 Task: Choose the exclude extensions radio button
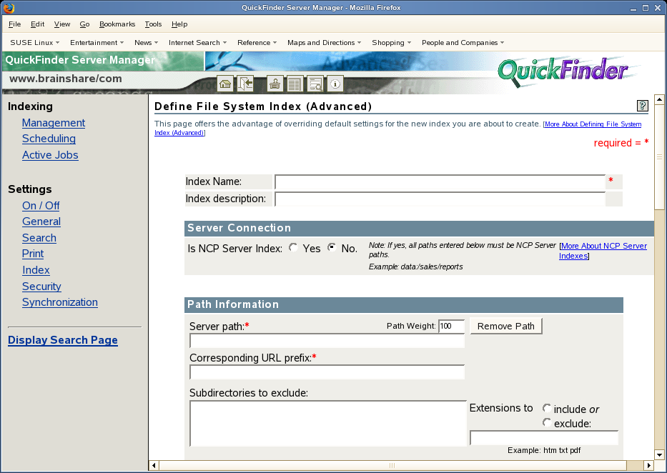point(547,422)
